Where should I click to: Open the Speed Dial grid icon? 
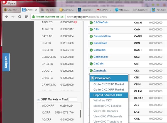26,17
